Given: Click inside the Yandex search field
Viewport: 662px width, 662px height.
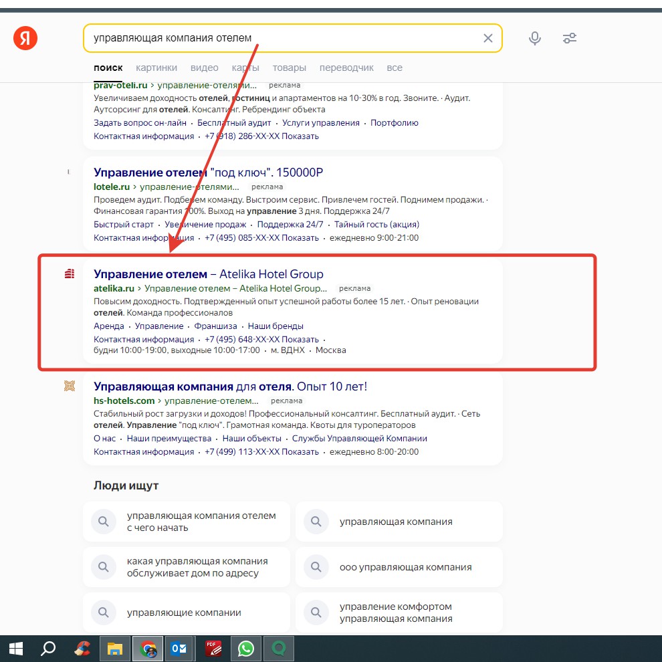Looking at the screenshot, I should pos(293,38).
